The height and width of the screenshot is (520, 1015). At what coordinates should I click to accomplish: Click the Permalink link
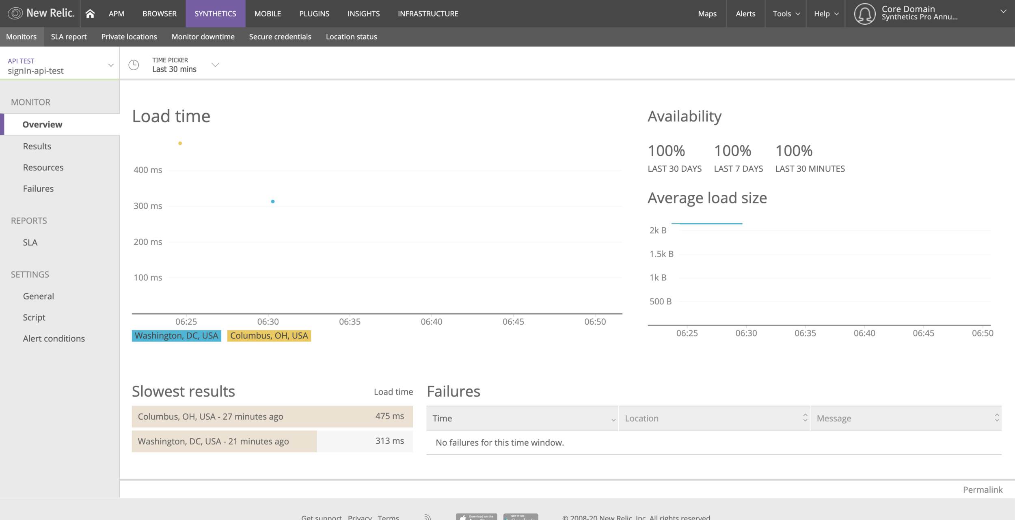[983, 490]
